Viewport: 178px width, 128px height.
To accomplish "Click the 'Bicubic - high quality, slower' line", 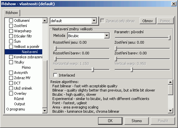I will [x=74, y=94].
